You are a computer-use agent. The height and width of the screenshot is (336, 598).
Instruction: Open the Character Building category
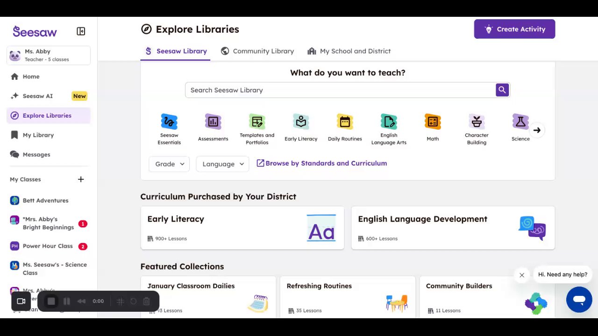[x=477, y=129]
